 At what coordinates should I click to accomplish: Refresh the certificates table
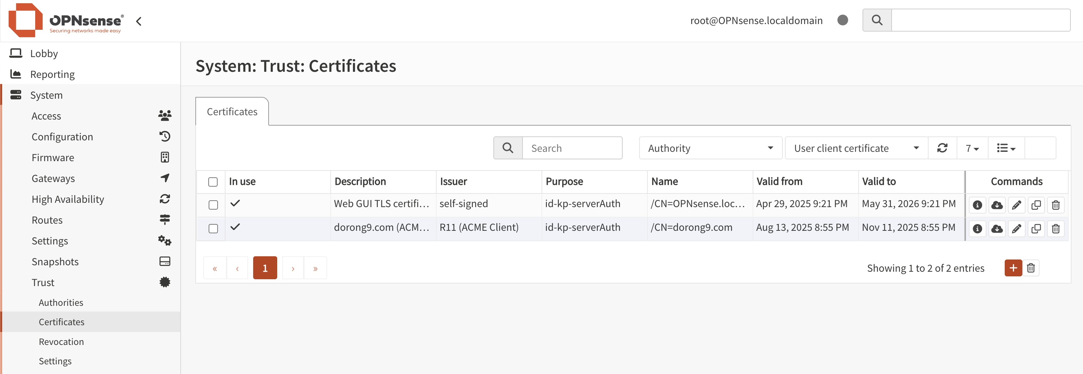942,148
